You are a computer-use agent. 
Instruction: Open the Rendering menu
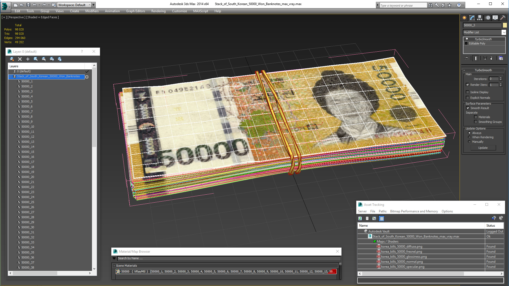158,11
